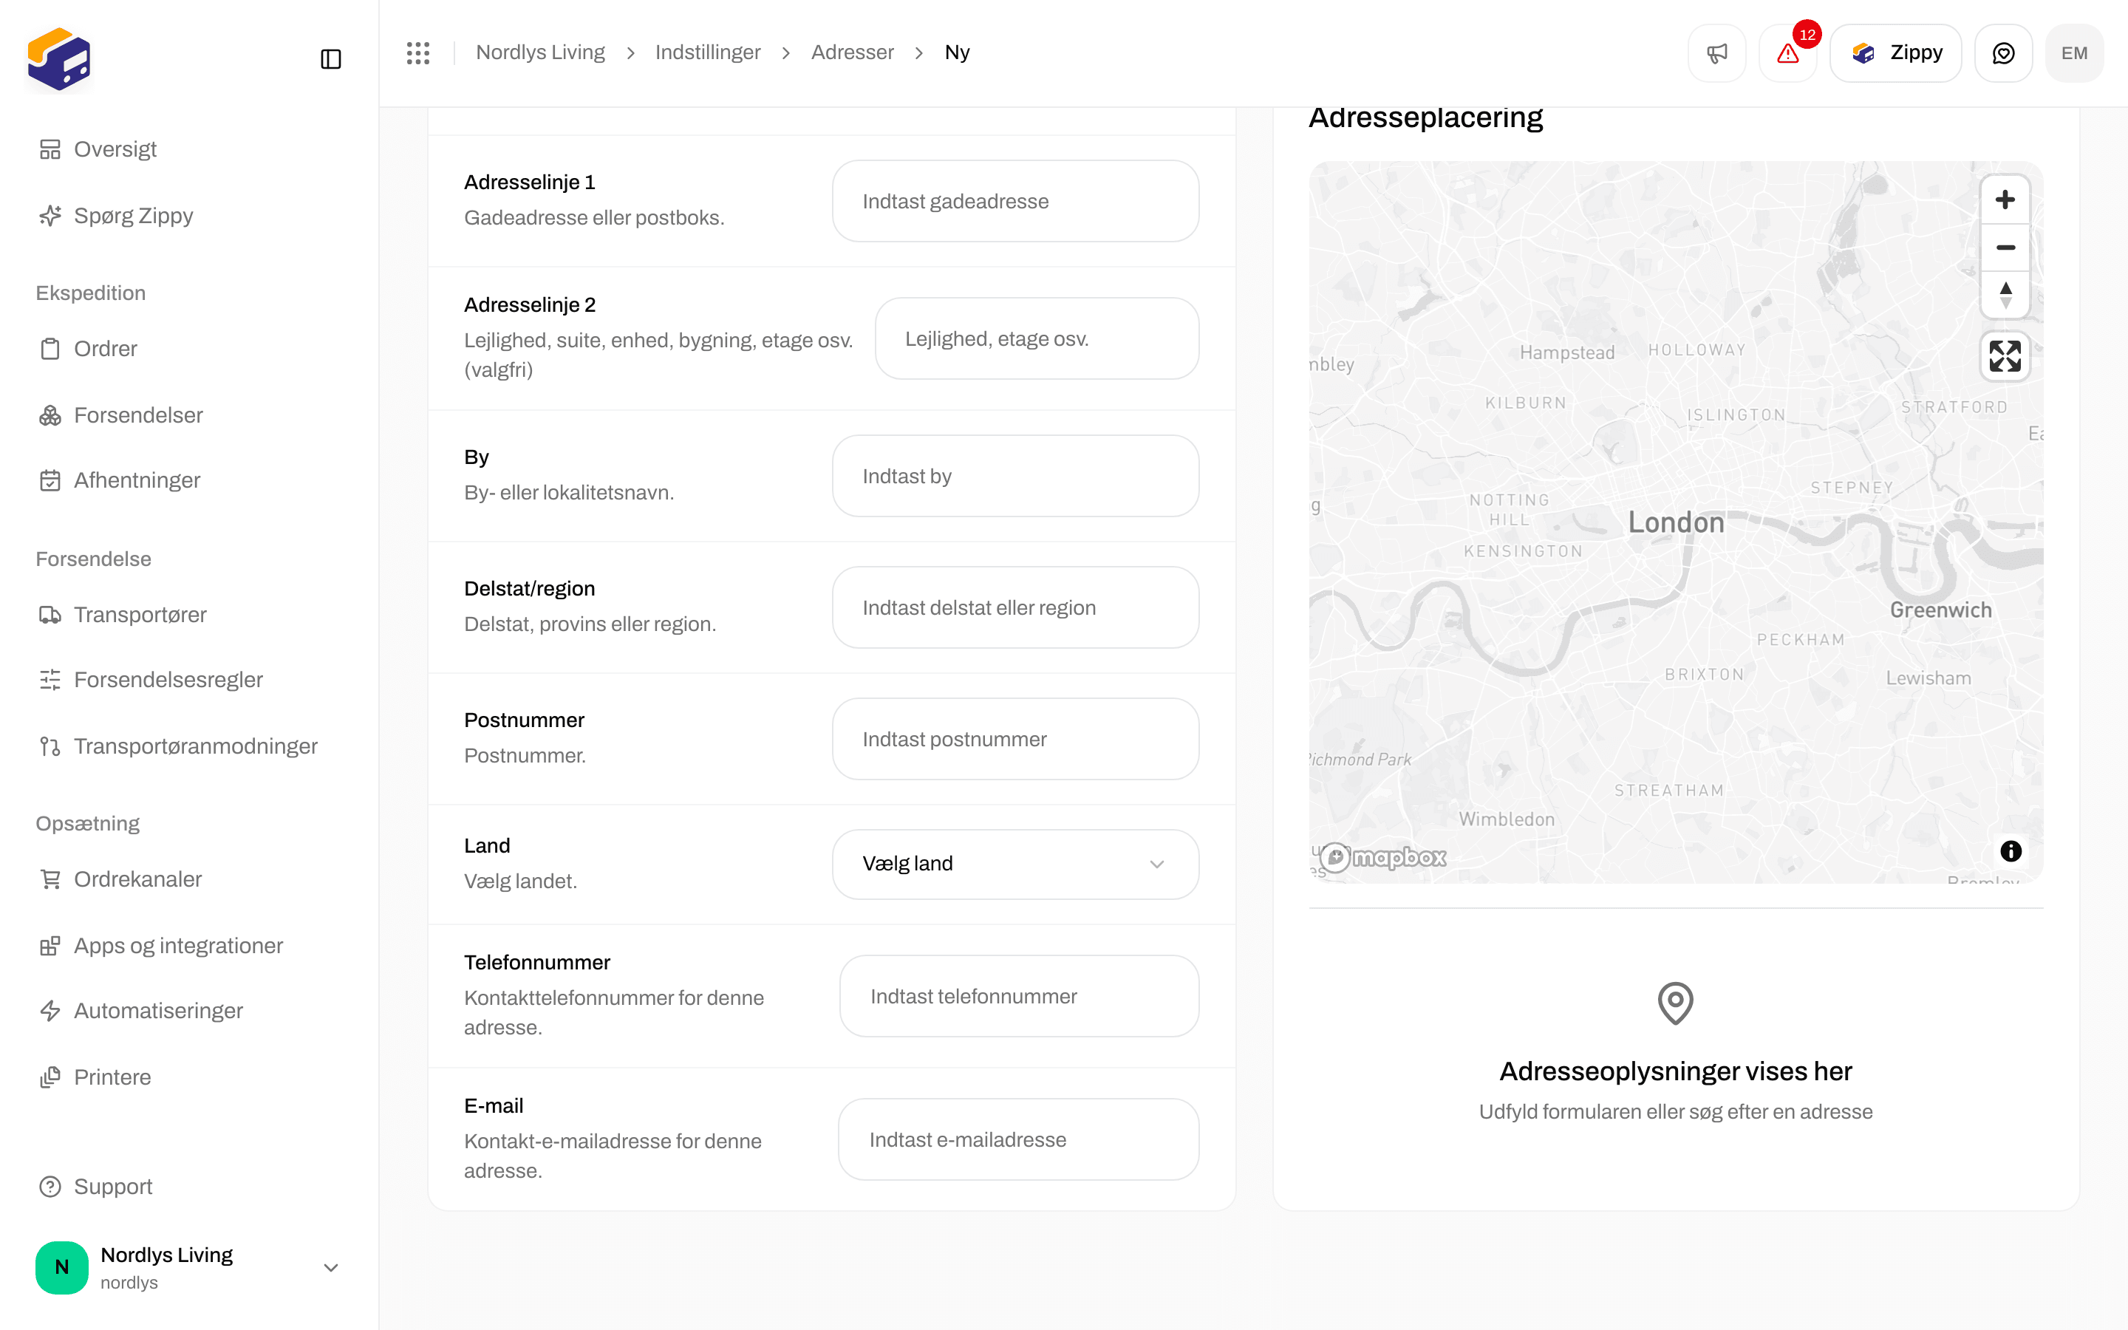Image resolution: width=2128 pixels, height=1330 pixels.
Task: Open Printere in sidebar
Action: [189, 1077]
